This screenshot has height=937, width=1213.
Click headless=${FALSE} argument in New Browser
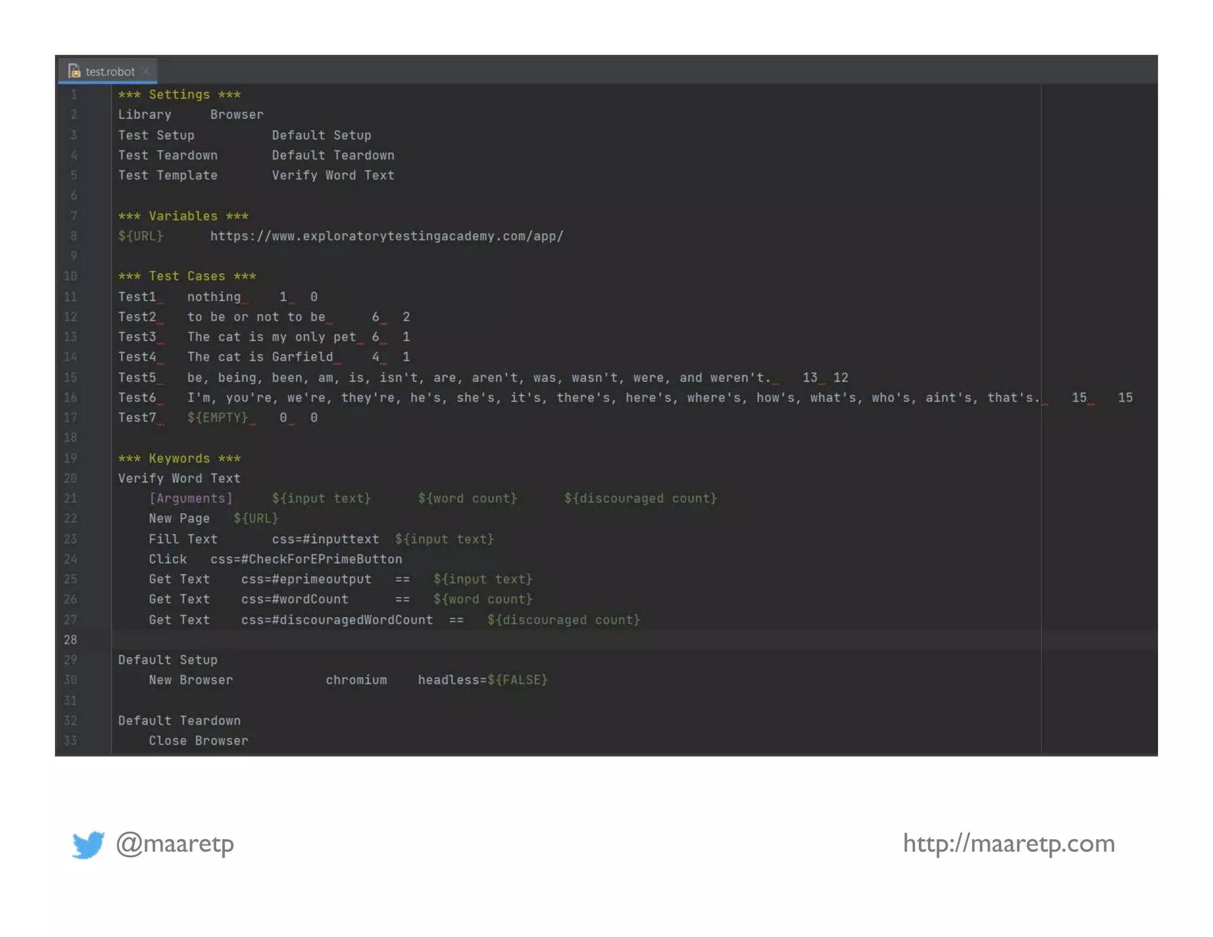(482, 680)
